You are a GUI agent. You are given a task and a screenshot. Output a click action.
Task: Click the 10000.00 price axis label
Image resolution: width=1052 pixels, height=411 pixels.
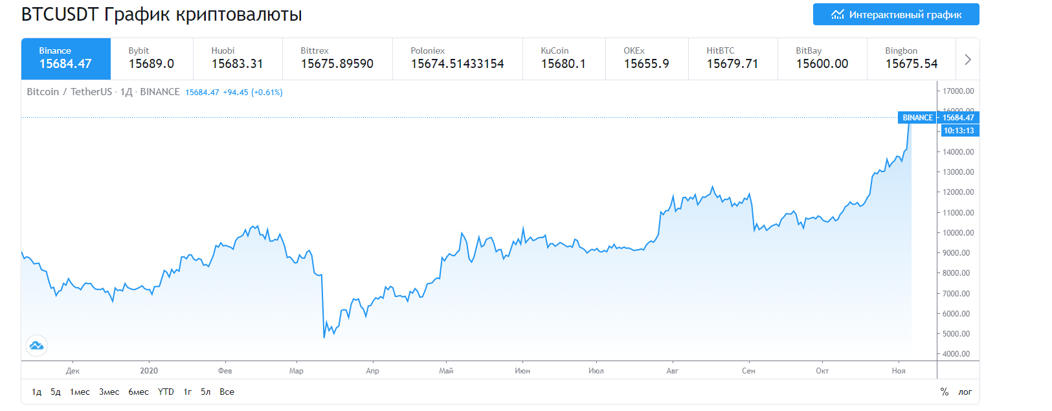(958, 233)
